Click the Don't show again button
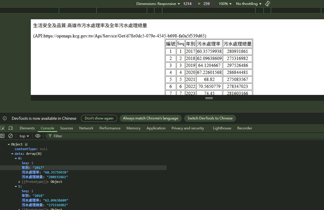The width and height of the screenshot is (324, 210). click(x=99, y=118)
